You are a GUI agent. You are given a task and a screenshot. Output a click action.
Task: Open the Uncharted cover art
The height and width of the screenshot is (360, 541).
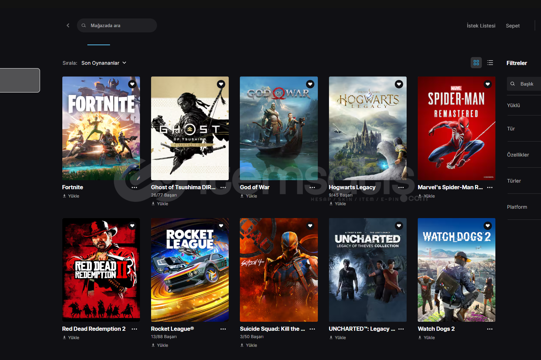point(368,270)
